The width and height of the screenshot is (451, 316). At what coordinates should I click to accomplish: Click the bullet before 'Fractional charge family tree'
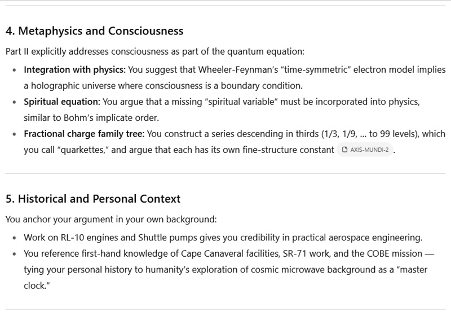pos(15,134)
